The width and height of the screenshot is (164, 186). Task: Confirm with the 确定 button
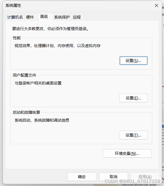click(x=82, y=177)
